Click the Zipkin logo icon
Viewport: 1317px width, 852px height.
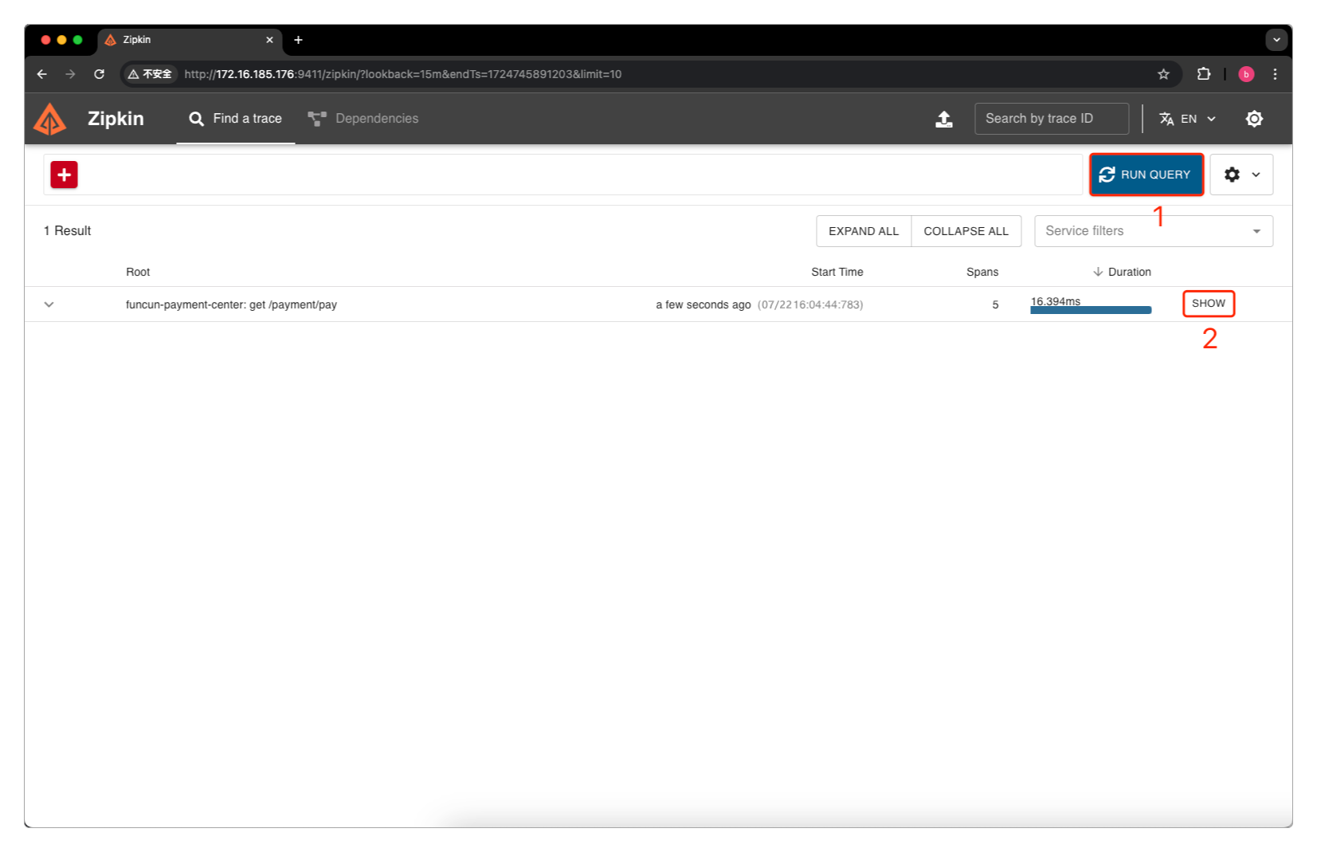pos(50,119)
